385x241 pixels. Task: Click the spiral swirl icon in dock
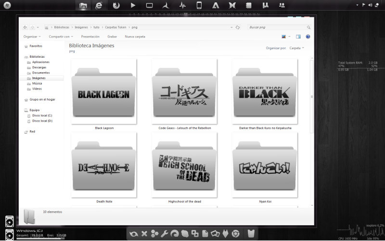tap(175, 234)
